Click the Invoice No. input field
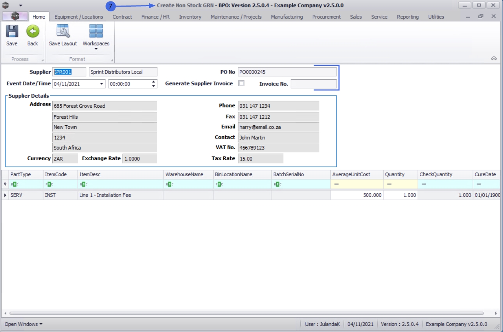This screenshot has height=332, width=503. click(x=314, y=84)
